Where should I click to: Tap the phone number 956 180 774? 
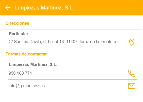(20, 73)
